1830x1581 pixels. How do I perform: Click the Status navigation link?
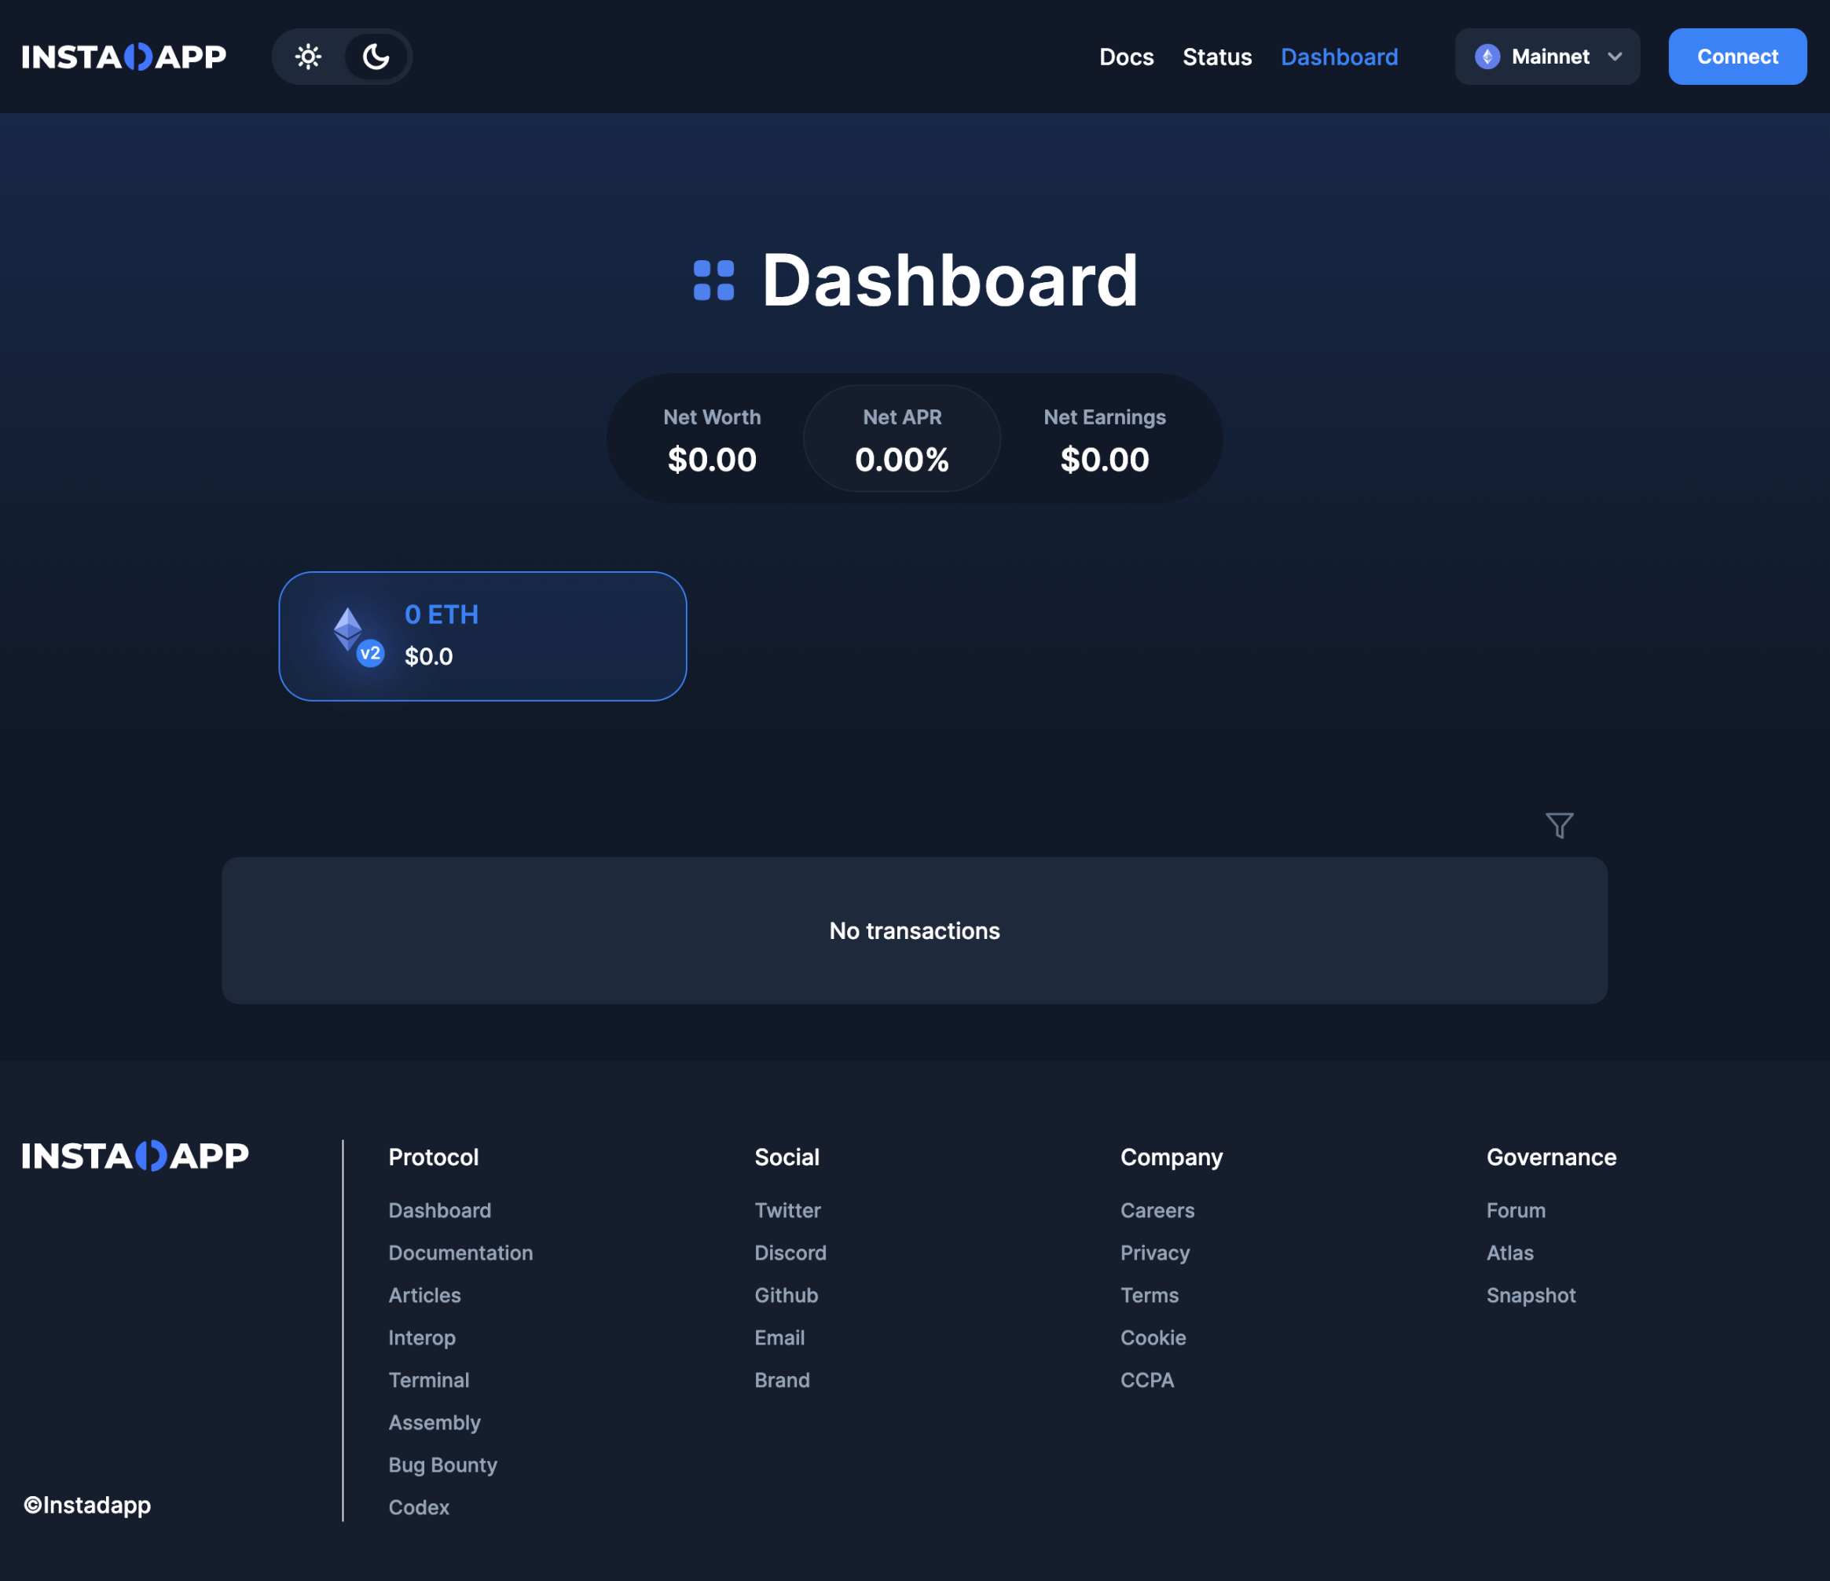(1217, 56)
